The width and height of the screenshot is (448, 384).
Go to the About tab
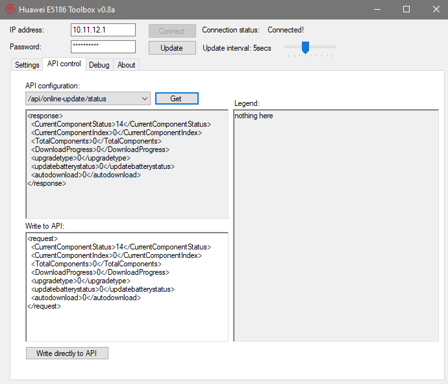(127, 65)
